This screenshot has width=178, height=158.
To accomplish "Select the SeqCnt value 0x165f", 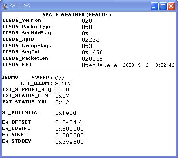I will pyautogui.click(x=92, y=52).
